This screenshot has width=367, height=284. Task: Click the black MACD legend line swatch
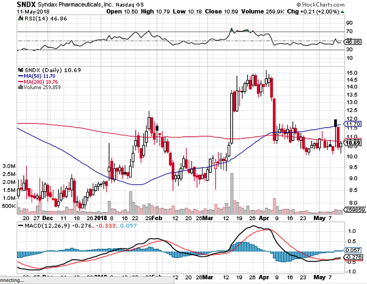[x=20, y=226]
